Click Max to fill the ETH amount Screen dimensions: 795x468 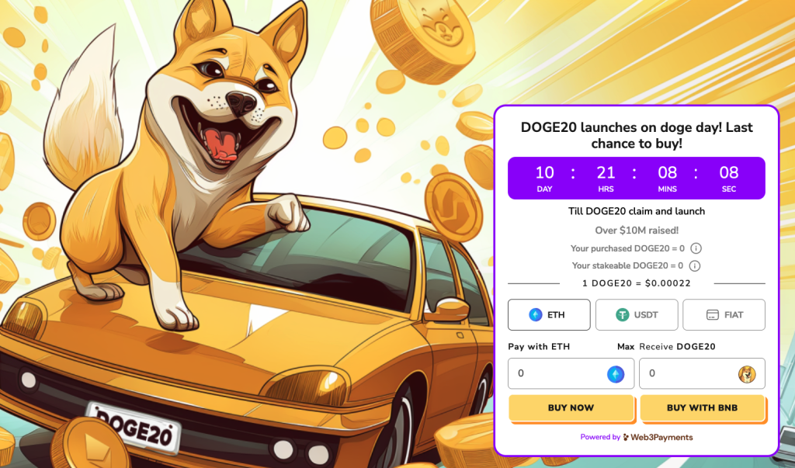click(x=626, y=347)
